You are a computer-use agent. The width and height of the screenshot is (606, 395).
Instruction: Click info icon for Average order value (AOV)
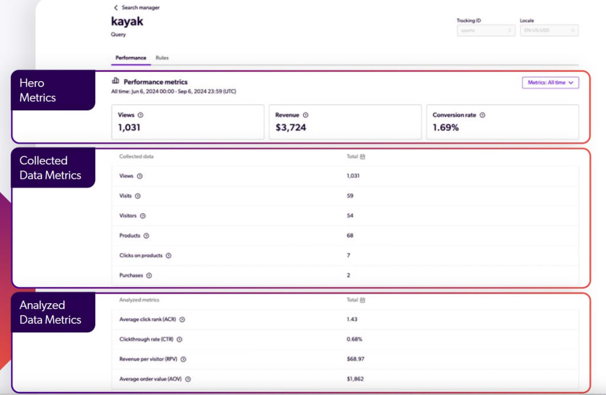[x=188, y=379]
